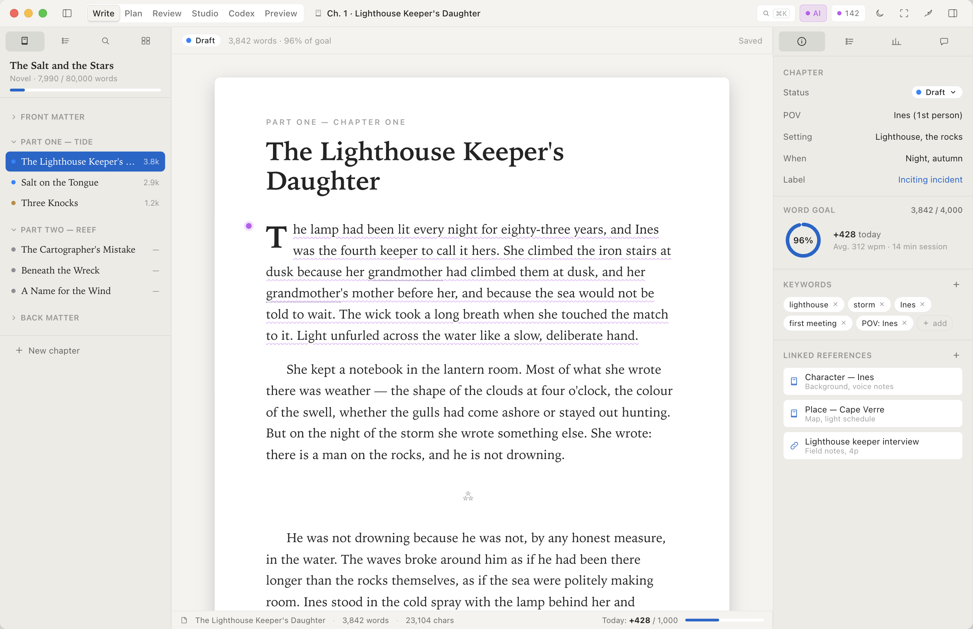Viewport: 973px width, 629px height.
Task: Switch to the corkboard grid icon
Action: [x=145, y=41]
